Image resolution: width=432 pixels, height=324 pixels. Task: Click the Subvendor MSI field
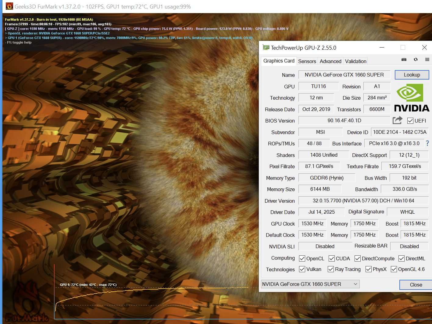pyautogui.click(x=320, y=132)
